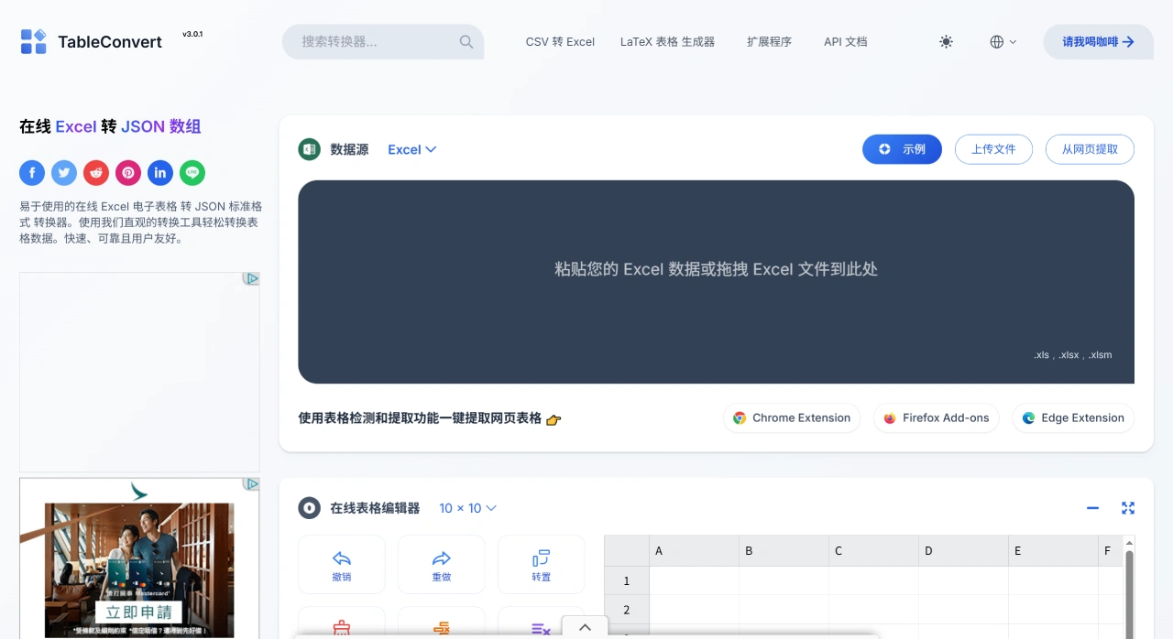Screen dimensions: 1173x639
Task: Select the 撤销 (Undo) tool
Action: [341, 564]
